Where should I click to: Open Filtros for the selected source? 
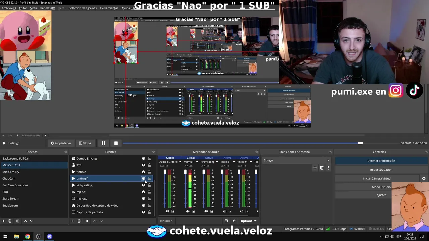85,143
